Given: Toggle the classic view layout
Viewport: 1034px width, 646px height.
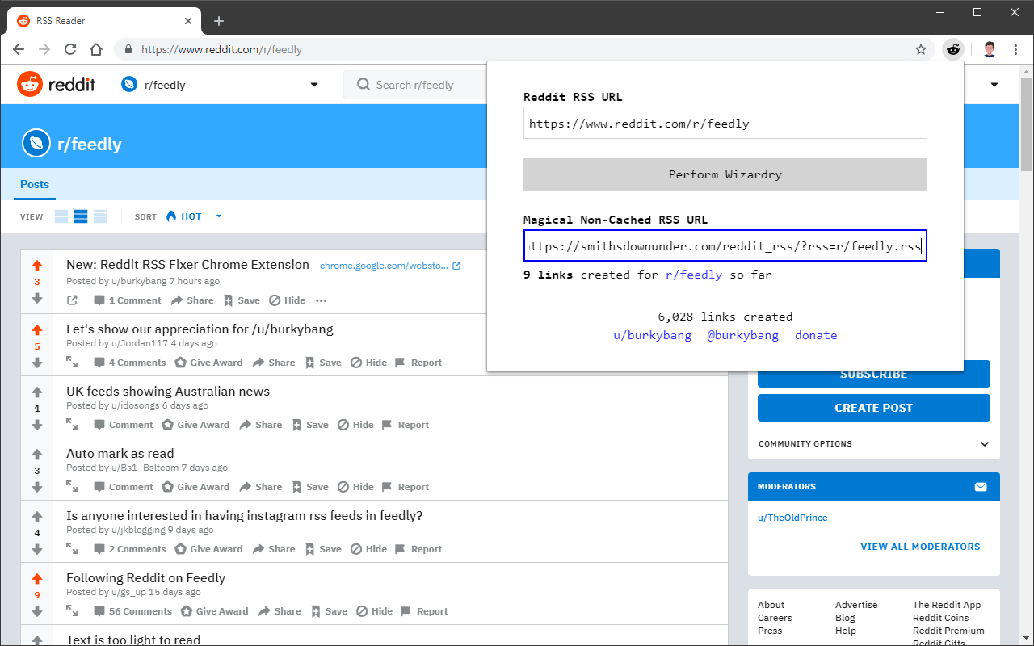Looking at the screenshot, I should click(x=80, y=216).
